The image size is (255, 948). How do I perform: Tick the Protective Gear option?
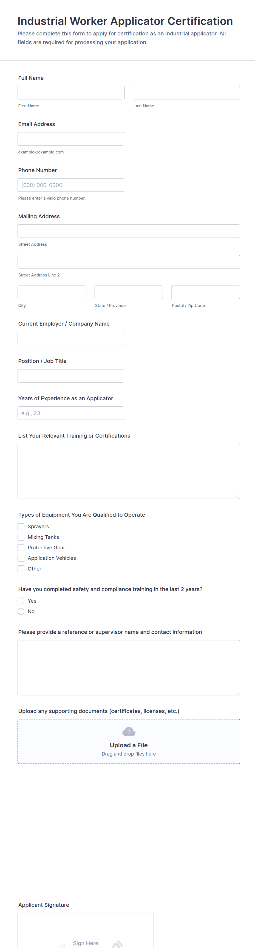point(21,548)
